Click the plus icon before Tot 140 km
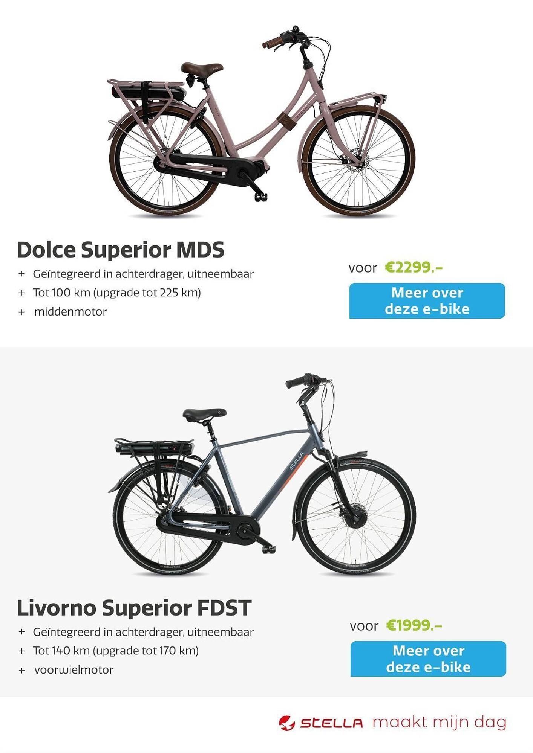The width and height of the screenshot is (533, 753). pyautogui.click(x=21, y=651)
